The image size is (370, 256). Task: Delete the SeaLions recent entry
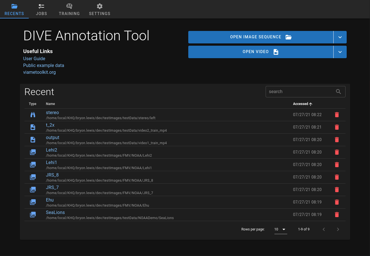[x=337, y=215]
